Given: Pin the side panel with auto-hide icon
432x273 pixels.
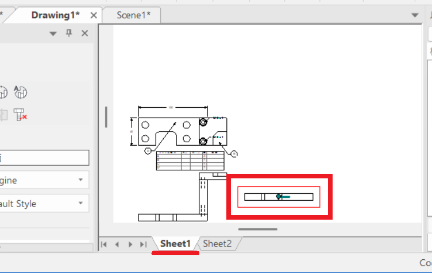Looking at the screenshot, I should [69, 34].
